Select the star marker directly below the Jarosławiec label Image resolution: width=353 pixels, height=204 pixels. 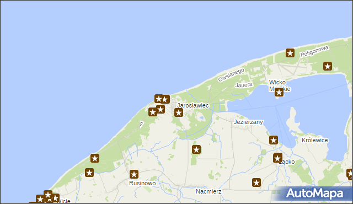(x=179, y=112)
